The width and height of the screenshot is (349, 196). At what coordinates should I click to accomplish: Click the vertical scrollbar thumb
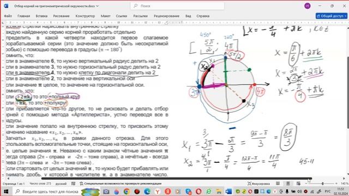347,92
